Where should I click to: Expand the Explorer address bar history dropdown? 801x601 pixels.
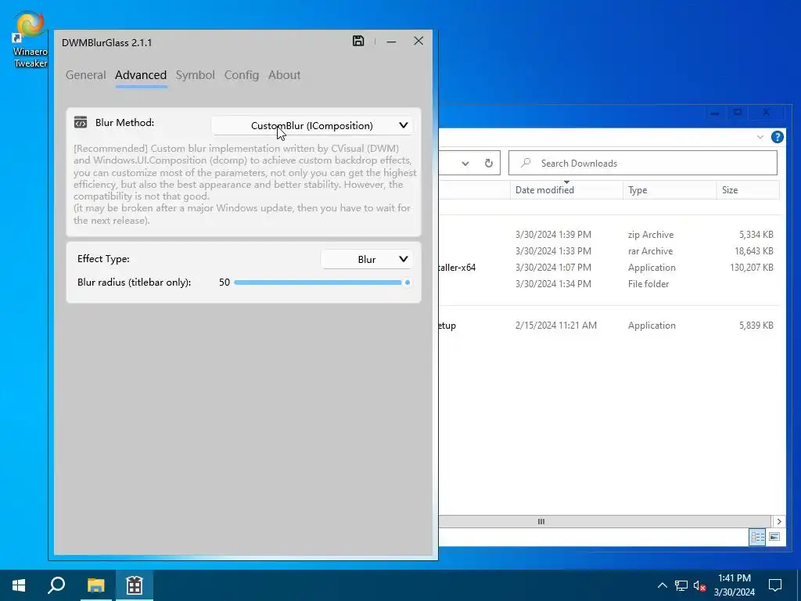coord(465,164)
